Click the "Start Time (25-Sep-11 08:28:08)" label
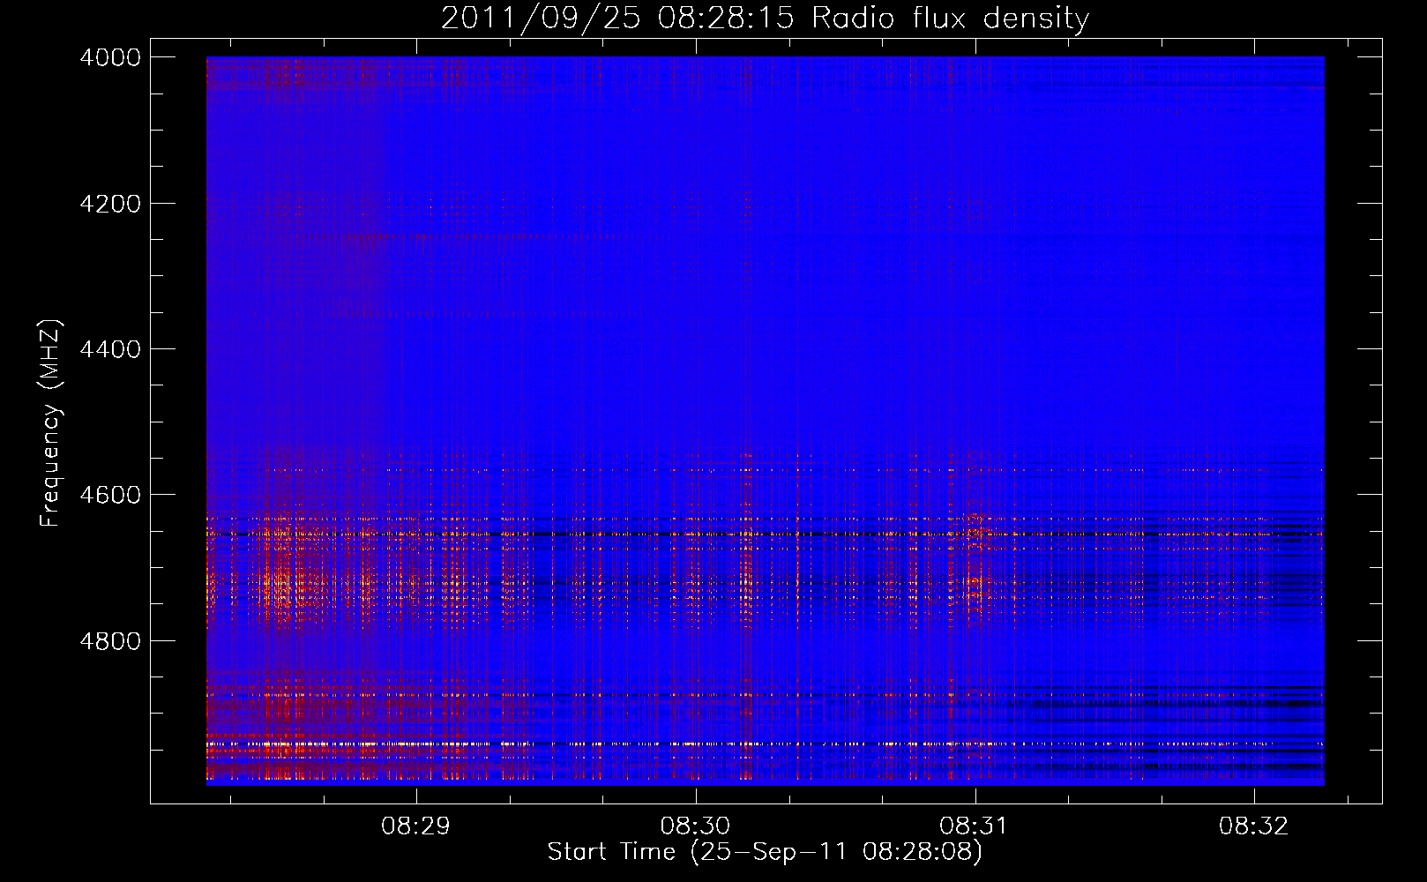This screenshot has width=1427, height=882. click(765, 852)
